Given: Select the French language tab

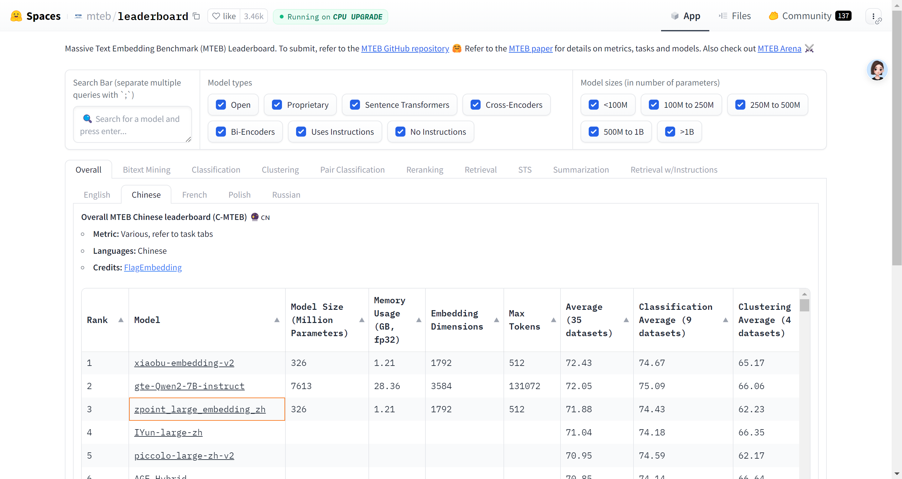Looking at the screenshot, I should click(194, 195).
